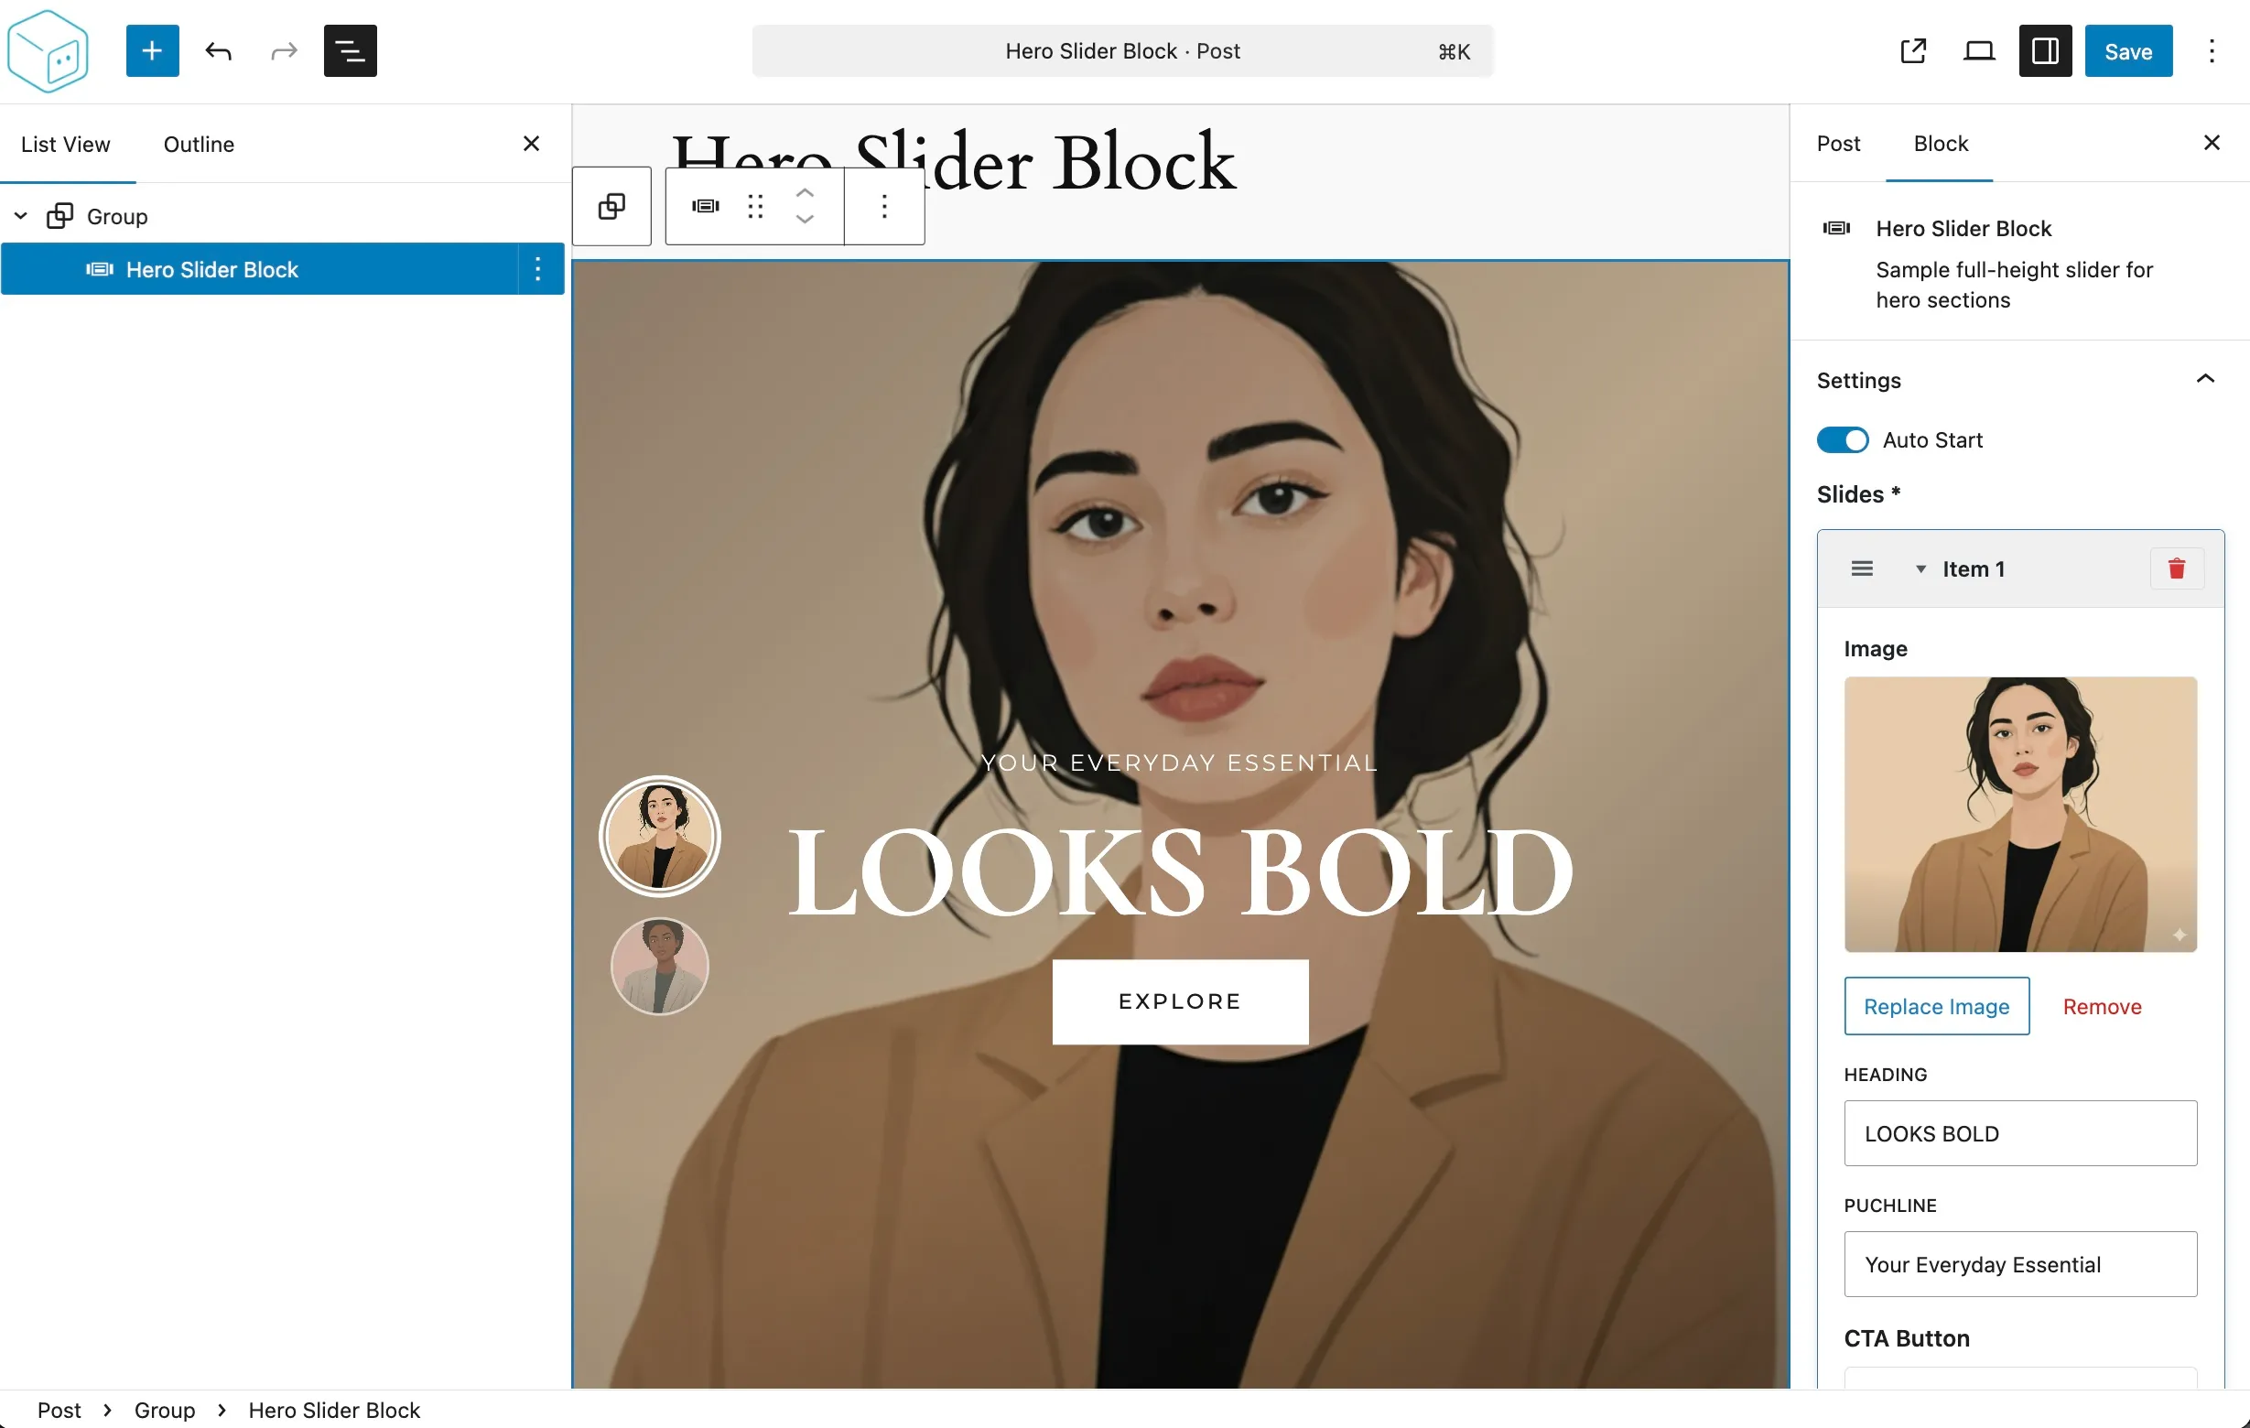
Task: Undo the last change
Action: 219,51
